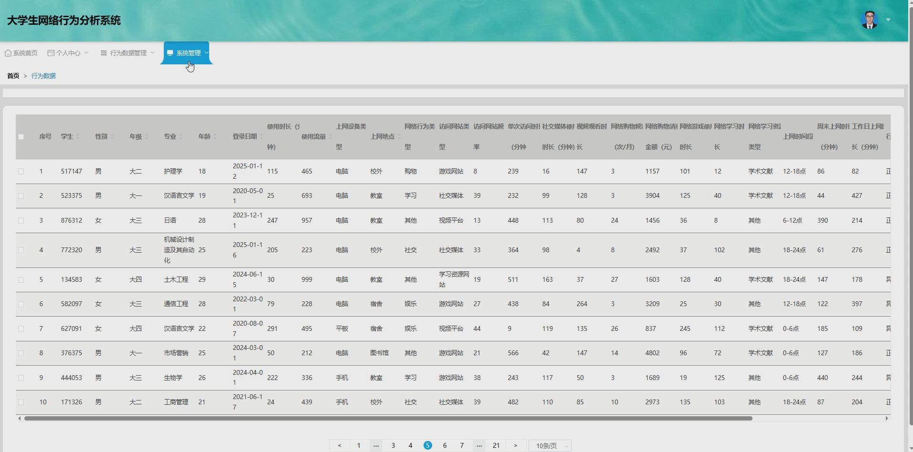The height and width of the screenshot is (452, 913).
Task: Sort the table by 年级 column
Action: pos(147,137)
